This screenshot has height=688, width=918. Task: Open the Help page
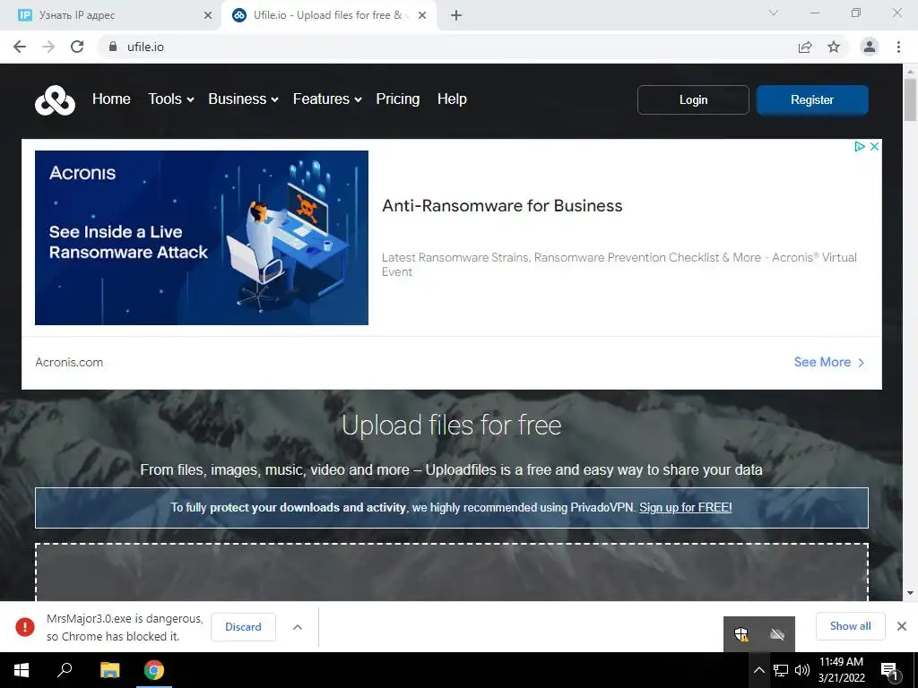point(452,99)
